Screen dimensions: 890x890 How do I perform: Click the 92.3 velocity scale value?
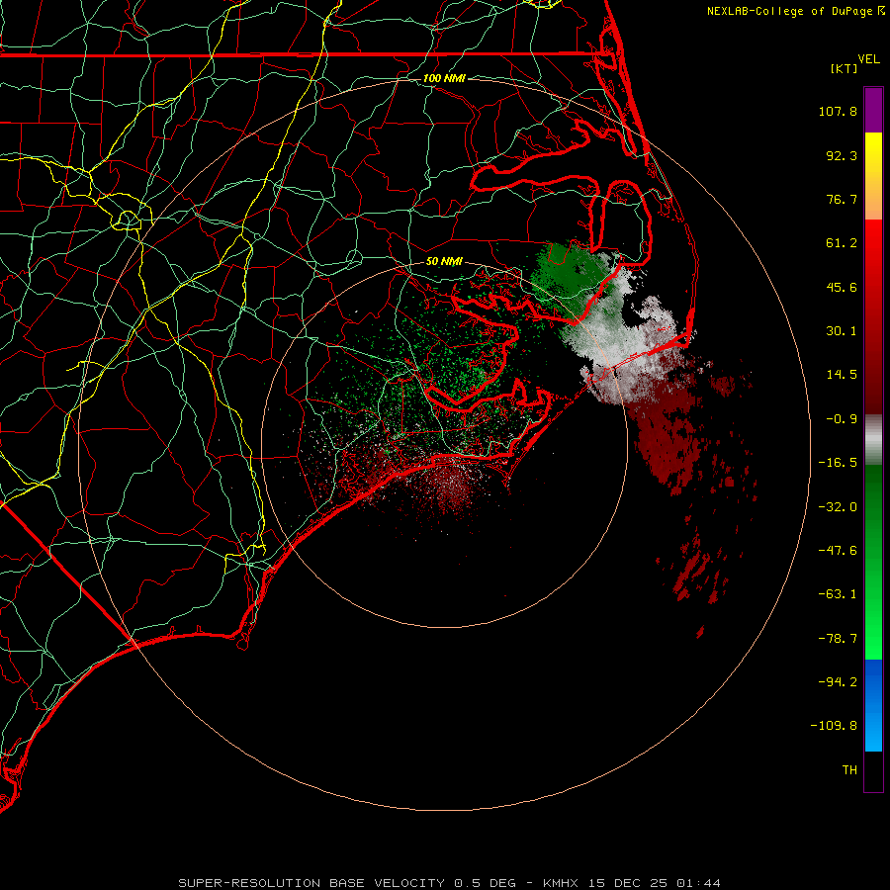[842, 155]
